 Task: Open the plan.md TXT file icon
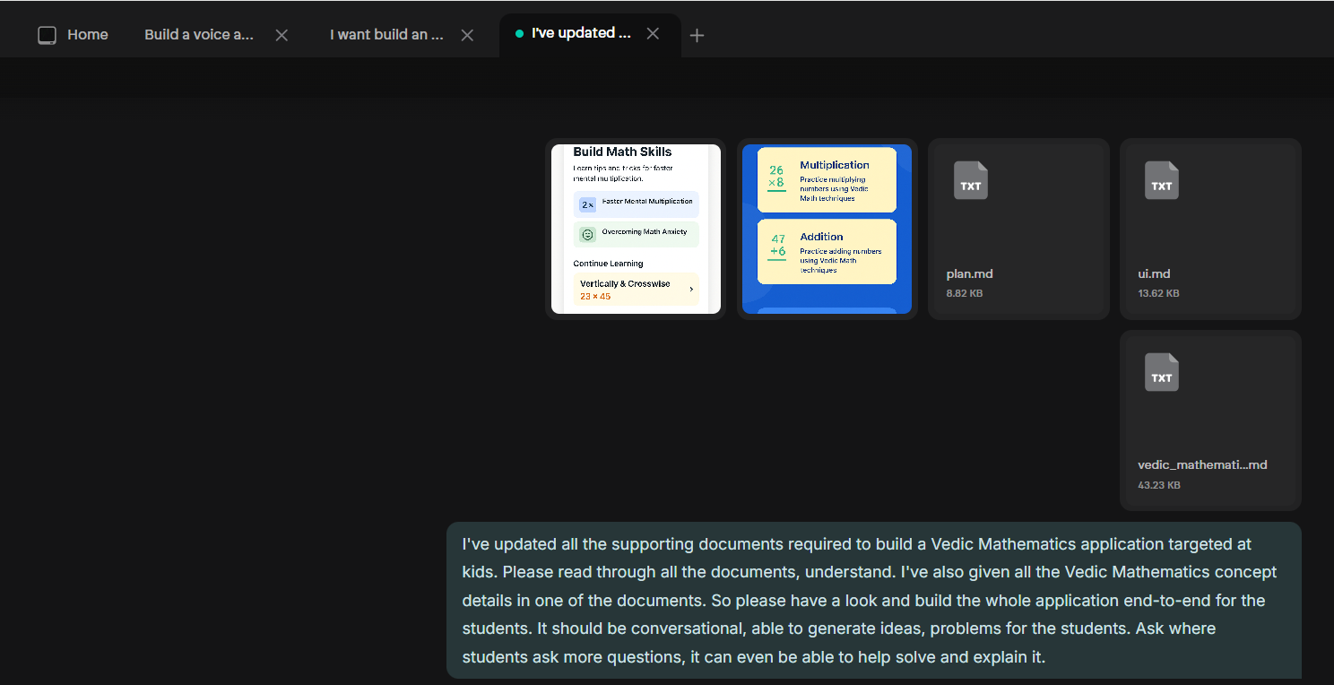click(971, 180)
